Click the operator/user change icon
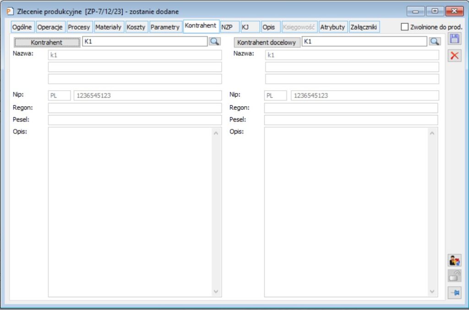The width and height of the screenshot is (469, 310). pos(454,260)
